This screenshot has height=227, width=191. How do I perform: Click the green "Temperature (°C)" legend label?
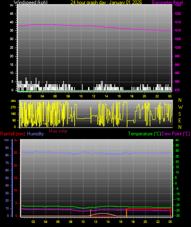[x=144, y=134]
